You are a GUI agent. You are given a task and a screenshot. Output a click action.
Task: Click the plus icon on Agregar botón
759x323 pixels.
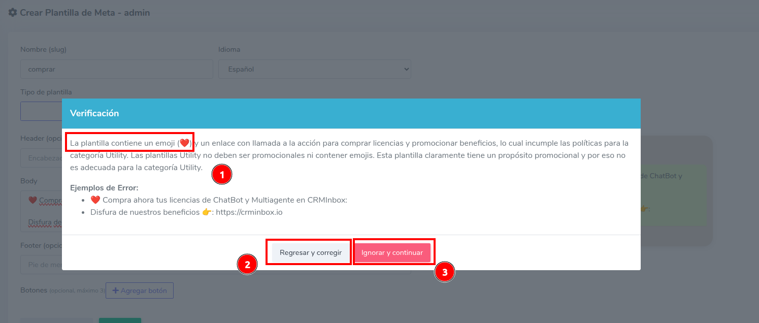(x=115, y=290)
